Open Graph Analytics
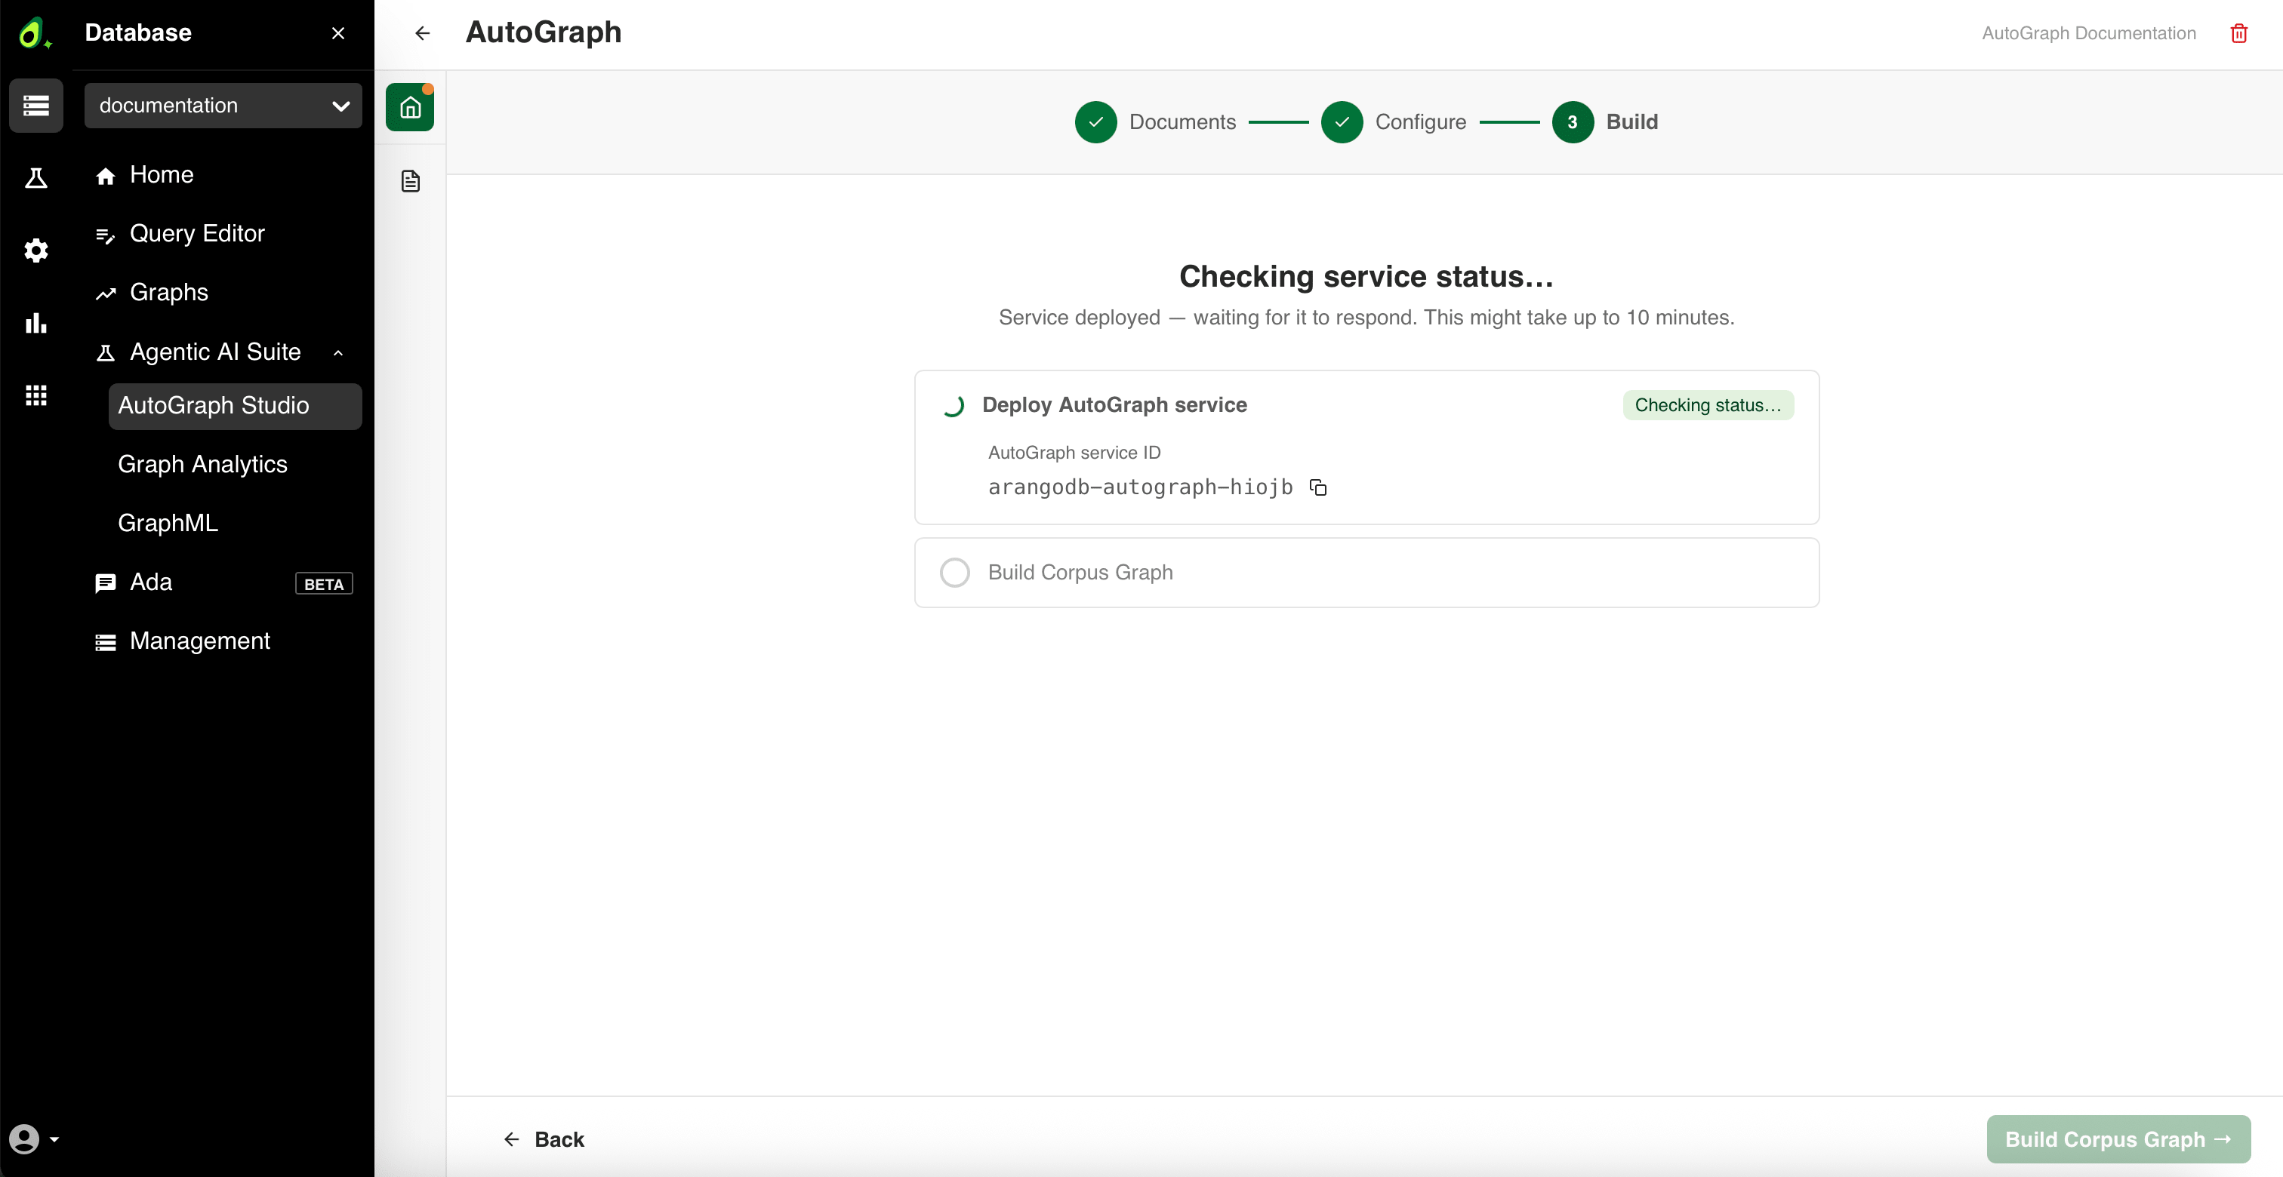Image resolution: width=2283 pixels, height=1177 pixels. tap(235, 465)
